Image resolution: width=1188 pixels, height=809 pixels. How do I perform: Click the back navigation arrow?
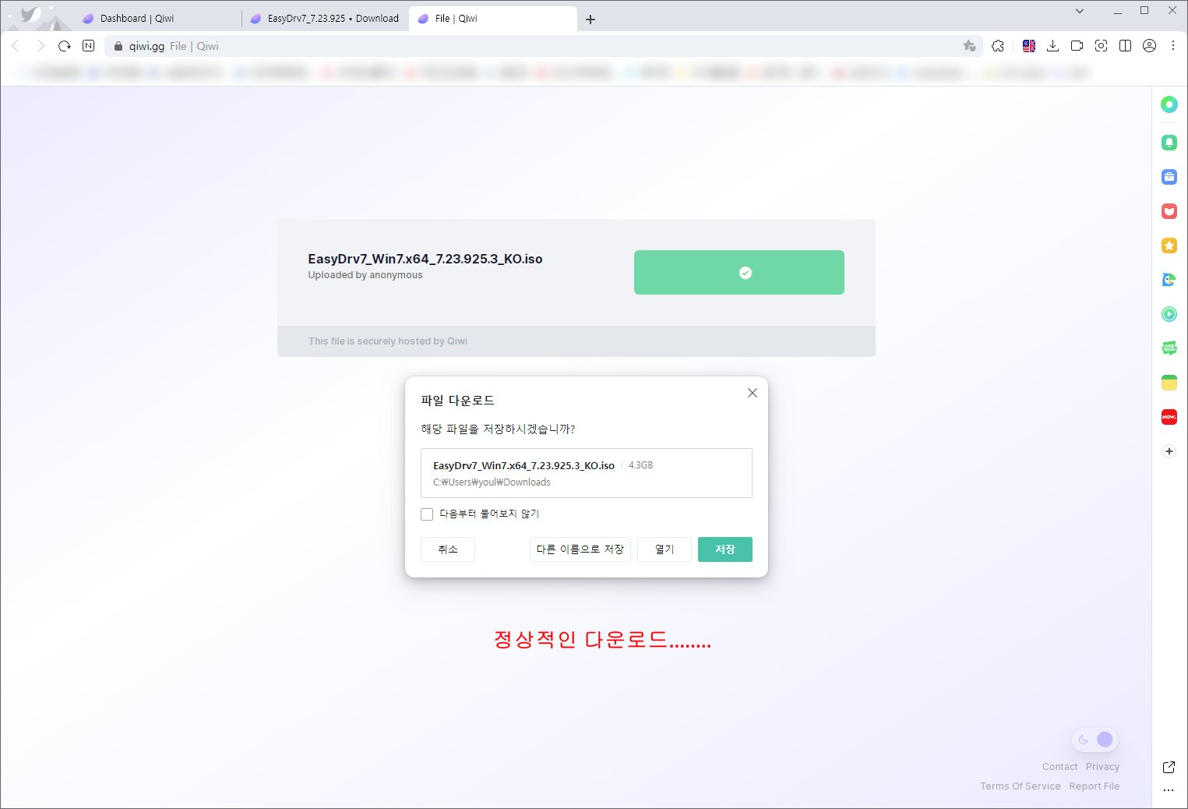pos(16,46)
